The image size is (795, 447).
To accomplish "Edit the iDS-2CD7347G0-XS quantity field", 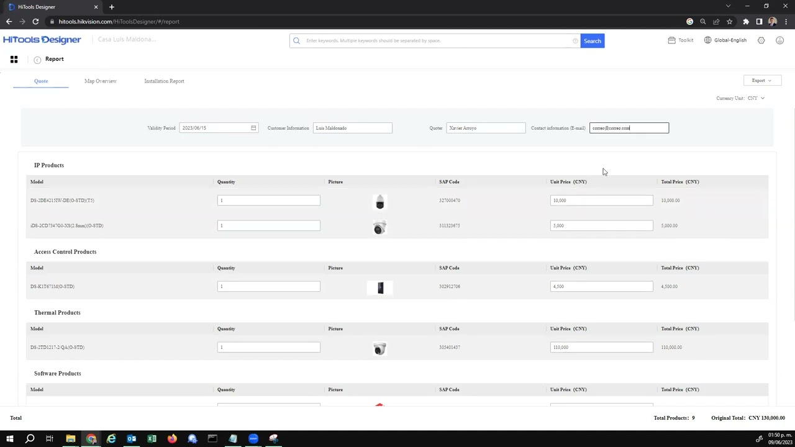I will coord(269,225).
